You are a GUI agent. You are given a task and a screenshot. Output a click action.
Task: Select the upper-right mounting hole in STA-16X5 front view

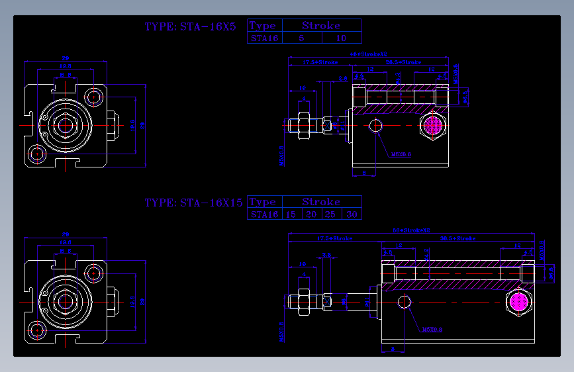[x=94, y=97]
